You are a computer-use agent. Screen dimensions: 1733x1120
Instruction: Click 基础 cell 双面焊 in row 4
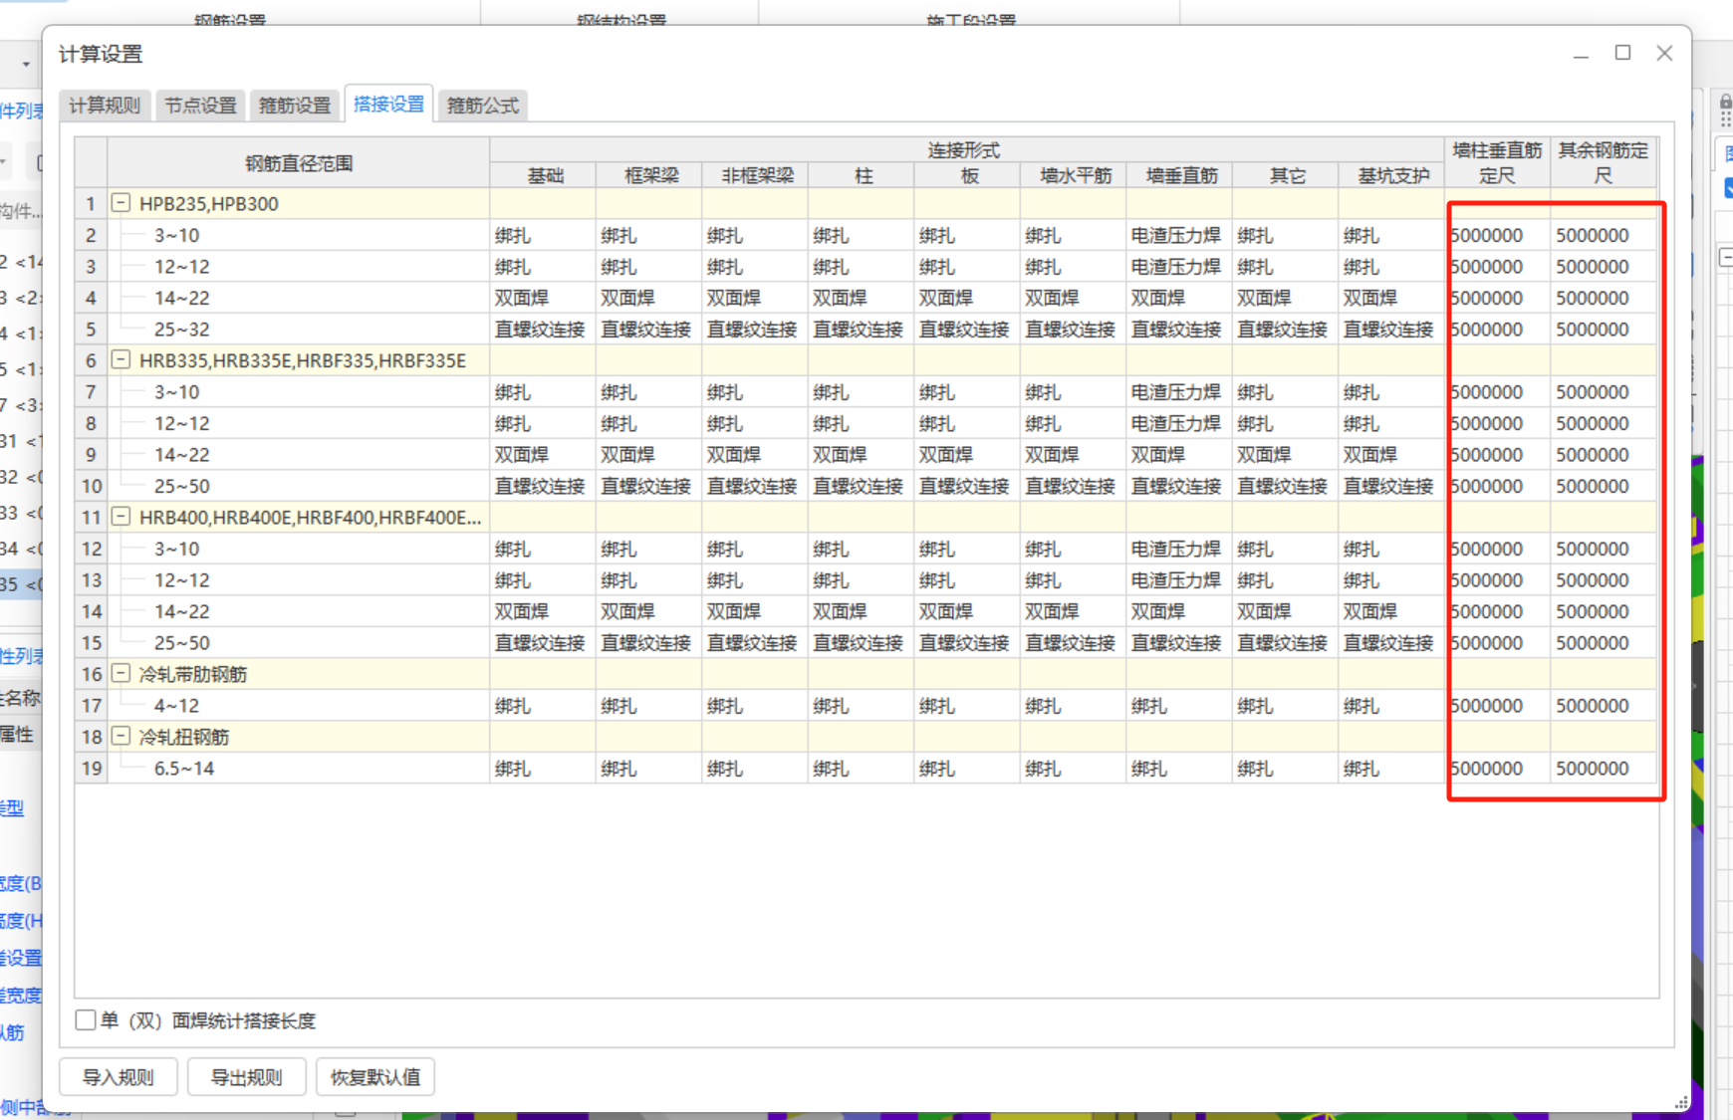pyautogui.click(x=543, y=298)
